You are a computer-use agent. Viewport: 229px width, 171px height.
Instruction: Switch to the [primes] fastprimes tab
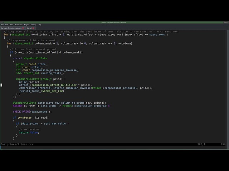13,28
